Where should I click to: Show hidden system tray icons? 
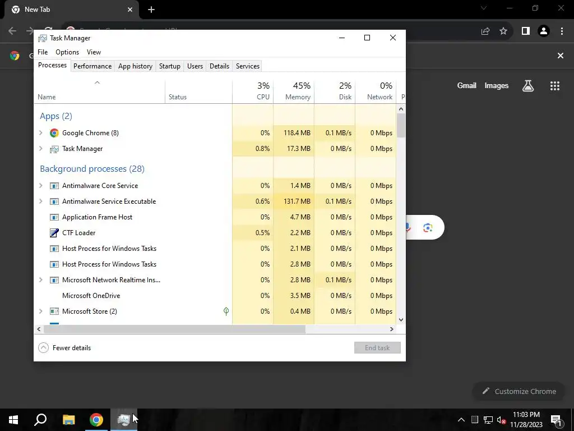pos(461,420)
